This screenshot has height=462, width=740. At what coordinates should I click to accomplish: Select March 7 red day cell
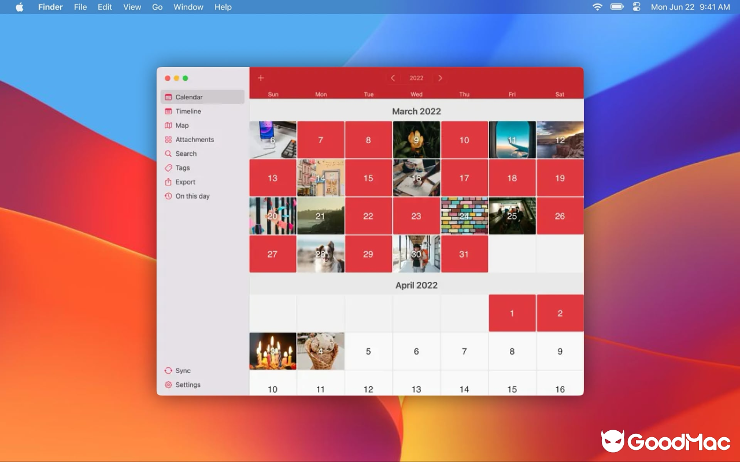(321, 140)
